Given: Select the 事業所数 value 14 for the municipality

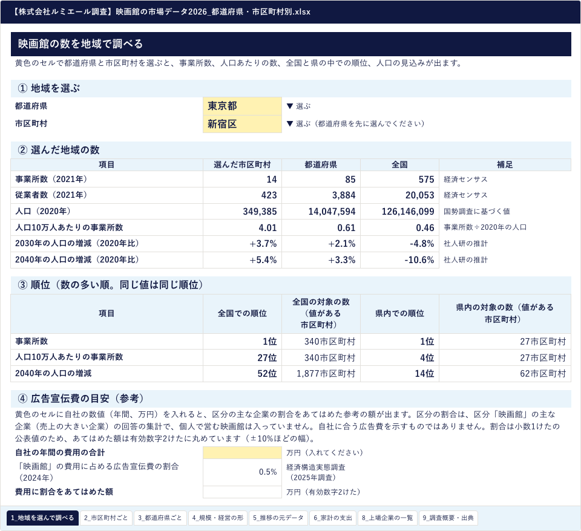Looking at the screenshot, I should (242, 179).
